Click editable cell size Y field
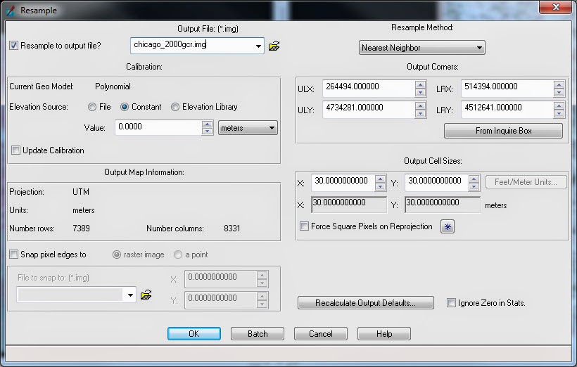577x367 pixels. pyautogui.click(x=437, y=183)
